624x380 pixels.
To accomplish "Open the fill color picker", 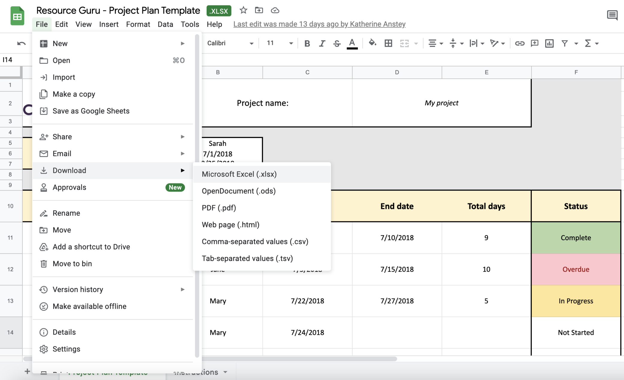I will click(373, 43).
